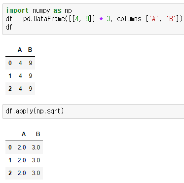Click value 3.0 in row 0 of result table
The image size is (184, 183).
pos(36,147)
